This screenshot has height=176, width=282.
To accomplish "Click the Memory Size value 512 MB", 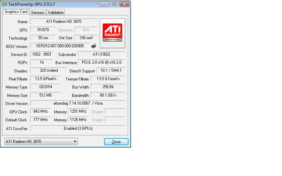I will click(46, 95).
